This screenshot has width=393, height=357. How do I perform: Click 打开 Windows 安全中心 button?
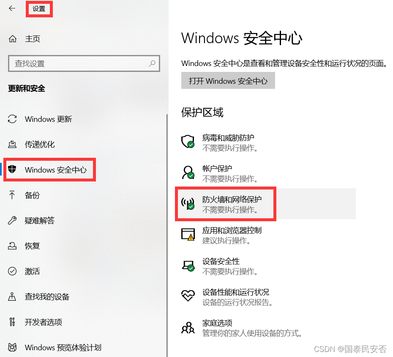tap(228, 80)
